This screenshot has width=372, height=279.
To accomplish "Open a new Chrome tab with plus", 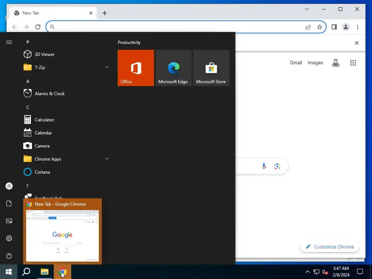I will [x=105, y=13].
